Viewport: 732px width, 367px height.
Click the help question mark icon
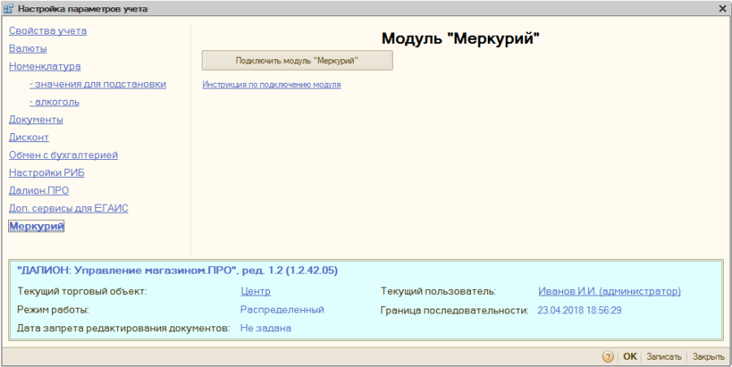coord(608,356)
